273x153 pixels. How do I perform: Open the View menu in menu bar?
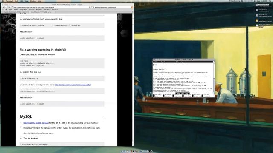26,1
